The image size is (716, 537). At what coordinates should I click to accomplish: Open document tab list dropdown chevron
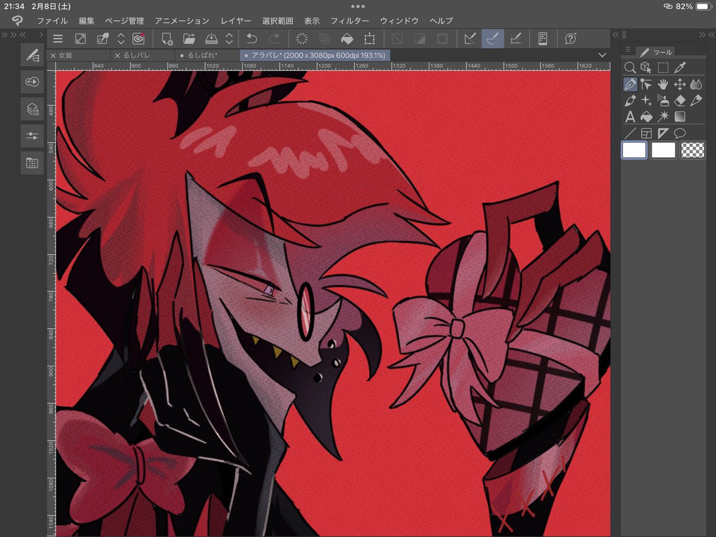pos(601,55)
